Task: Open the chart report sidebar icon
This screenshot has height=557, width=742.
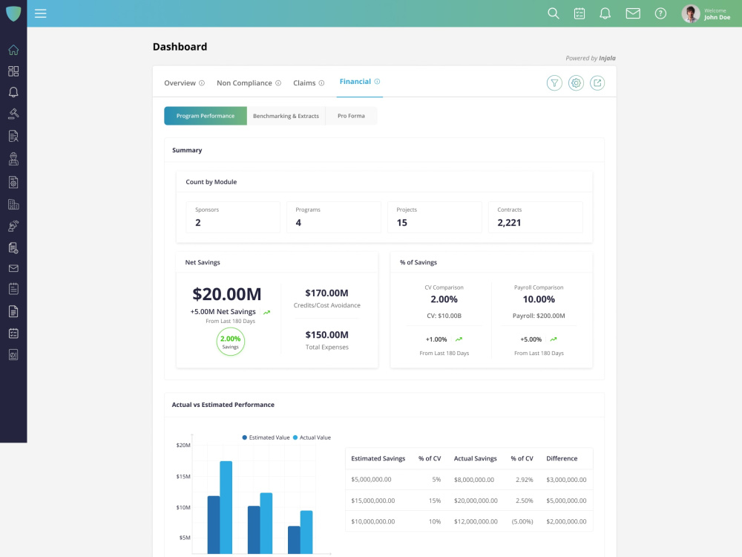Action: click(x=13, y=355)
